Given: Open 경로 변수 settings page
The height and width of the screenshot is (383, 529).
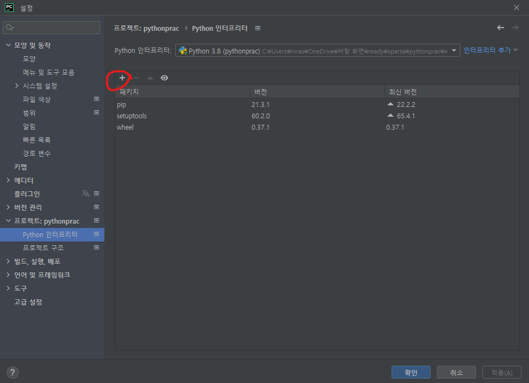Looking at the screenshot, I should (37, 153).
